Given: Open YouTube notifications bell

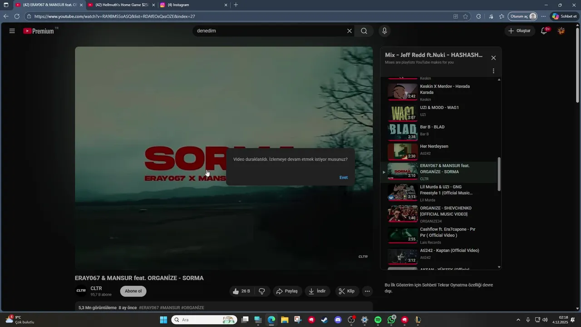Looking at the screenshot, I should (544, 31).
